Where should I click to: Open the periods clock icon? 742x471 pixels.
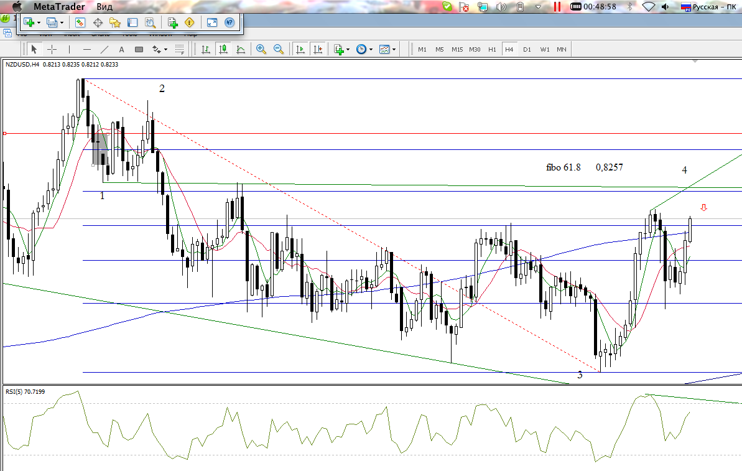[361, 49]
